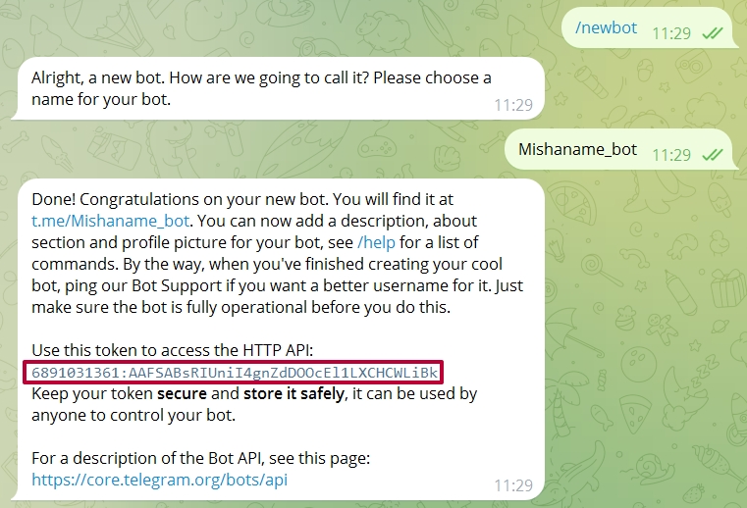This screenshot has height=508, width=747.
Task: Click the 'name for your bot' message bubble
Action: [279, 88]
